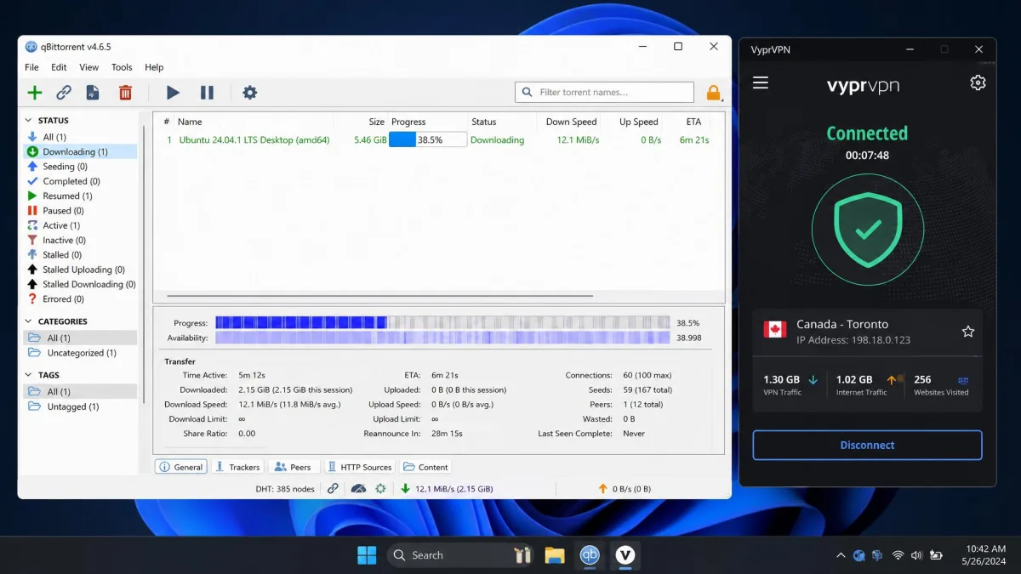
Task: Sort by the ETA column header
Action: 693,122
